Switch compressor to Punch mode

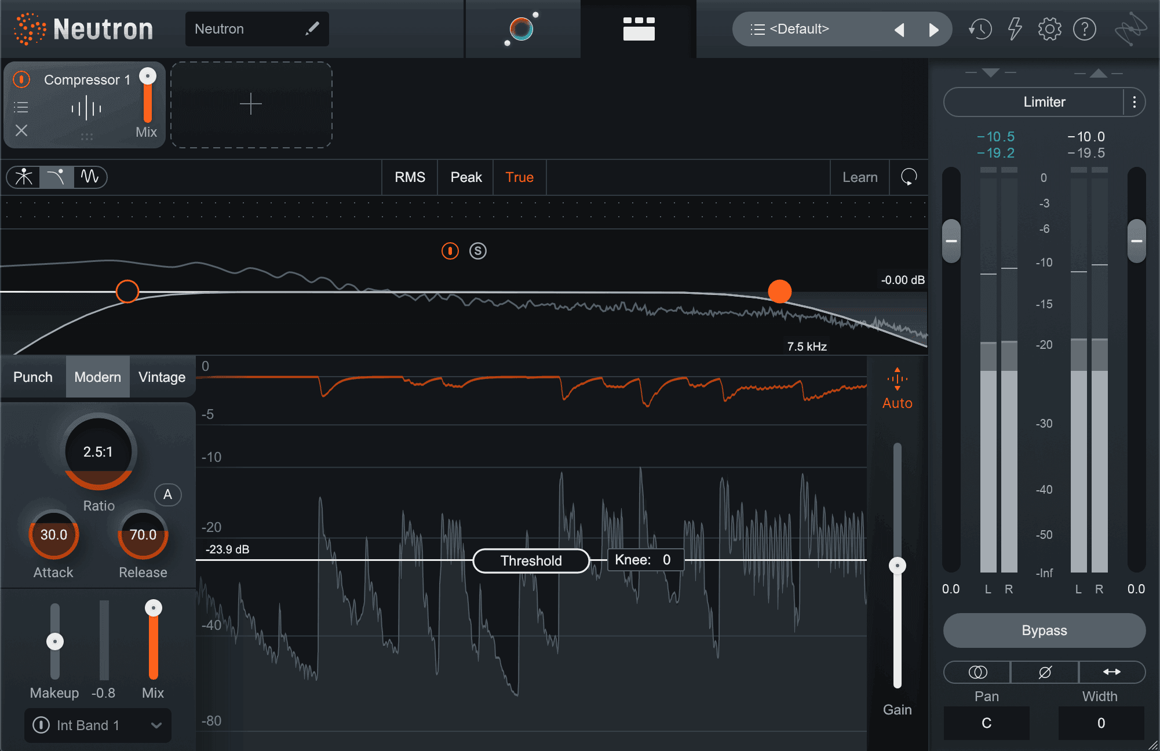click(x=33, y=377)
